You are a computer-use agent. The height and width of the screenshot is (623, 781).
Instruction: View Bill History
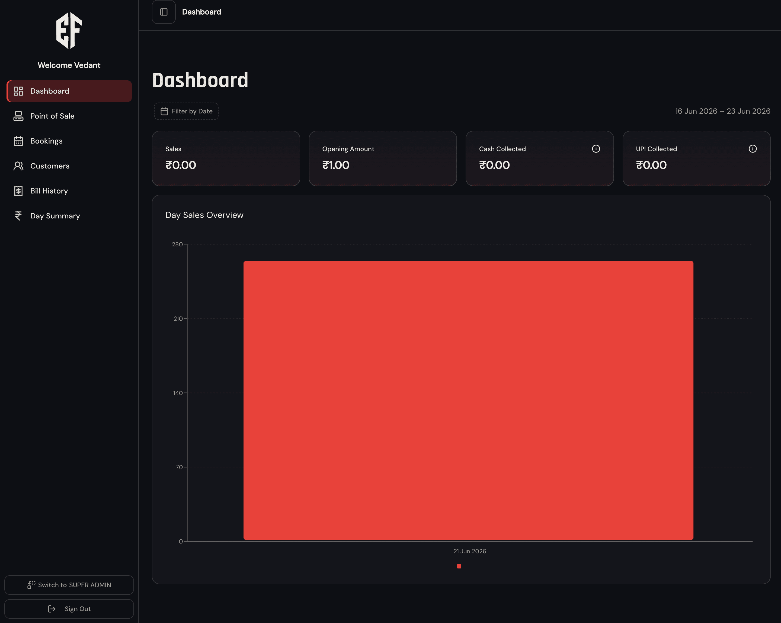click(69, 191)
